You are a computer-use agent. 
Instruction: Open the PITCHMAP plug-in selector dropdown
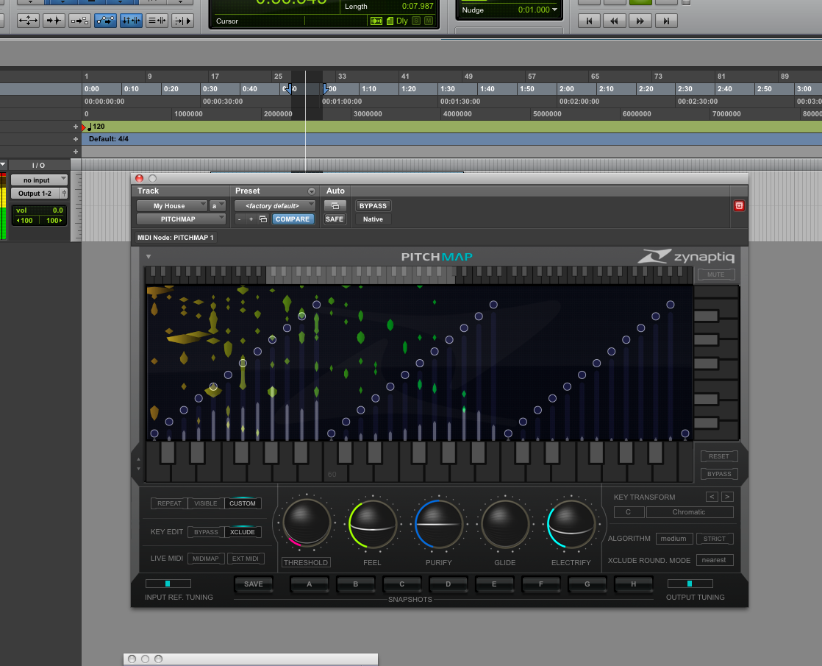pos(181,219)
